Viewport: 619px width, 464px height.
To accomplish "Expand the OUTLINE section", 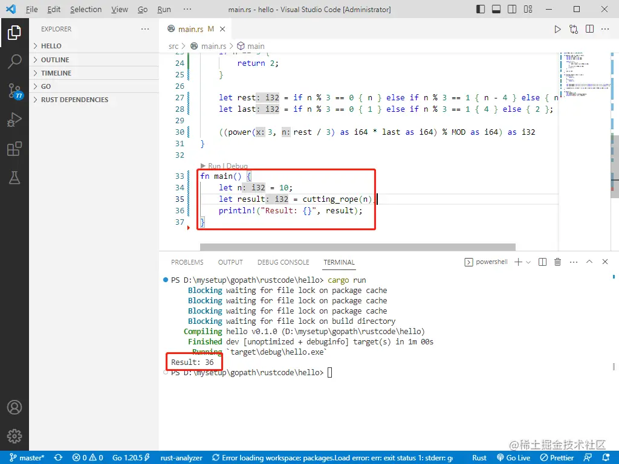I will click(x=94, y=60).
